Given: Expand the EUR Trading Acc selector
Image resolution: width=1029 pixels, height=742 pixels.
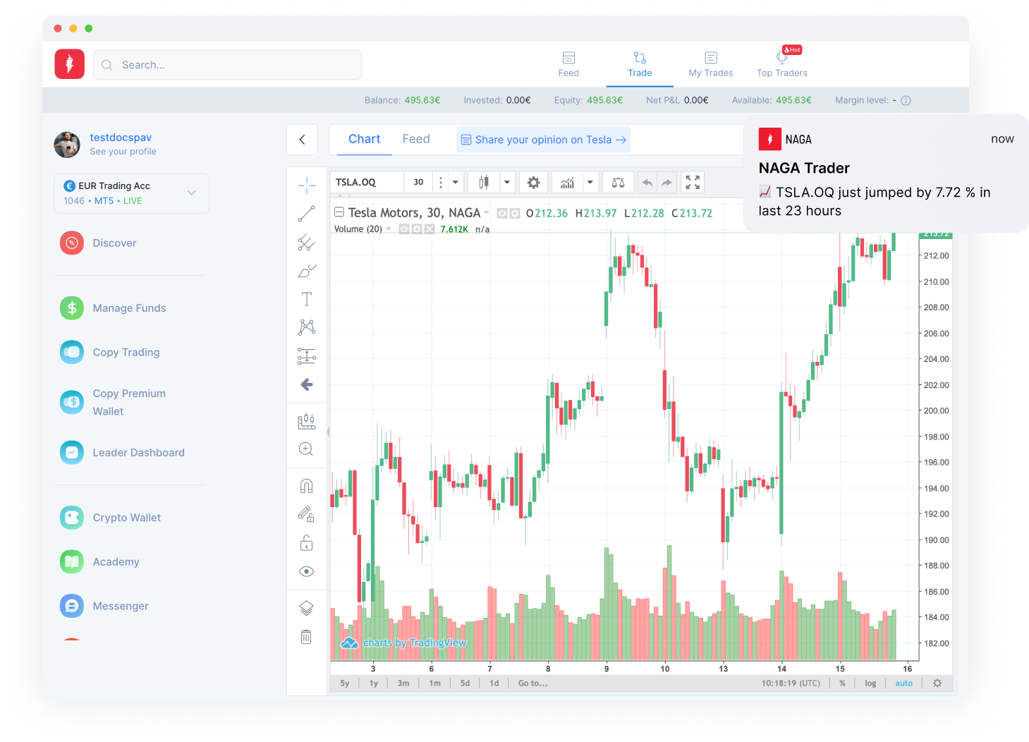Looking at the screenshot, I should (131, 193).
